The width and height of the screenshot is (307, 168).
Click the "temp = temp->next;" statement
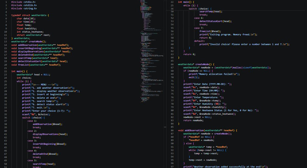[x=206, y=153]
